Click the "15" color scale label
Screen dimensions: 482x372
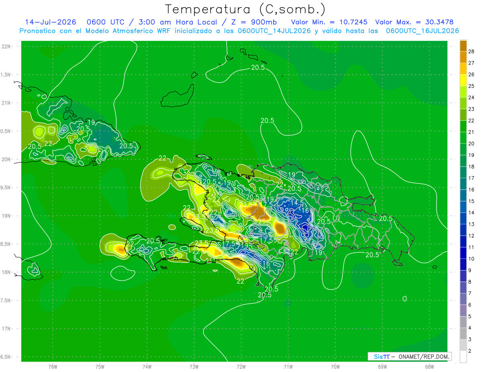(472, 201)
